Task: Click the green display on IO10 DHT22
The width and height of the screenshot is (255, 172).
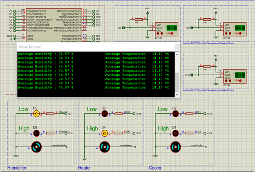Action: (240, 75)
